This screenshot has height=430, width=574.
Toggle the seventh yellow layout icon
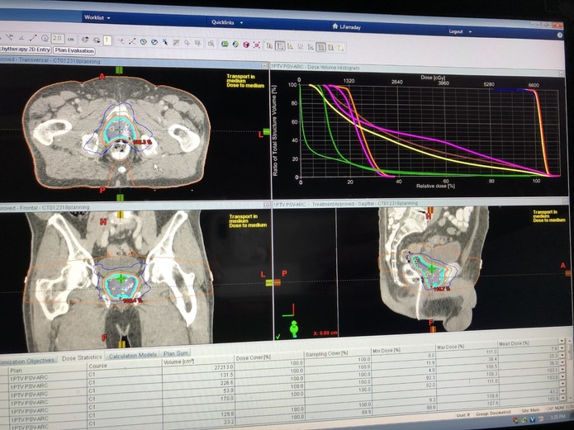(330, 47)
